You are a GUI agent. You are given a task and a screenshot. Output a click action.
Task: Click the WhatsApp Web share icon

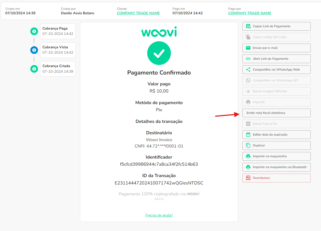248,70
